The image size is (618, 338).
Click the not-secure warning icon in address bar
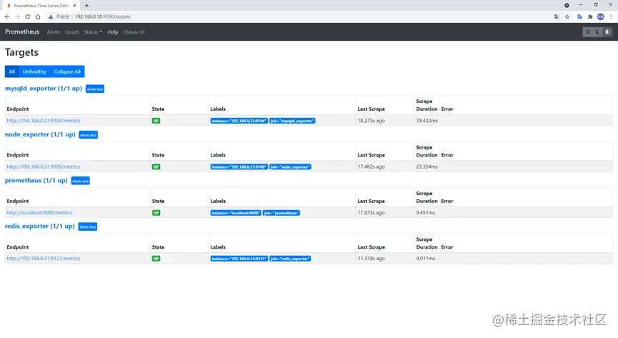click(51, 16)
